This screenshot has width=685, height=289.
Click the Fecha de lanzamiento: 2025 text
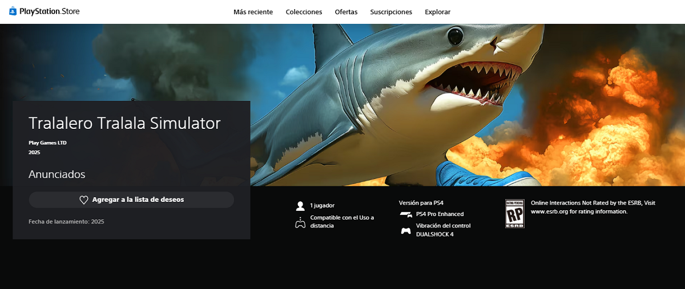click(x=66, y=221)
